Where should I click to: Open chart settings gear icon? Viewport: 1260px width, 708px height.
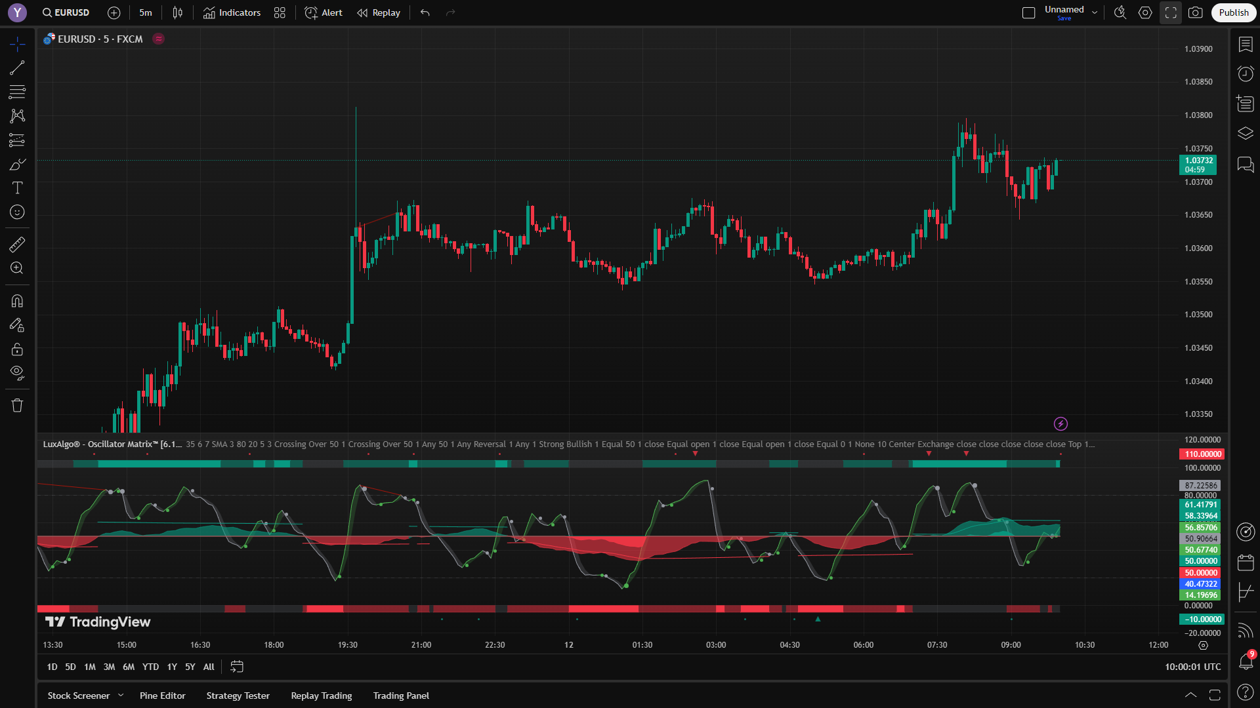point(1145,12)
